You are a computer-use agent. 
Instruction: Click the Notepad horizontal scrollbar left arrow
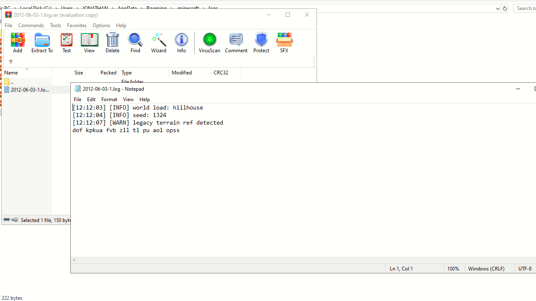(x=74, y=260)
